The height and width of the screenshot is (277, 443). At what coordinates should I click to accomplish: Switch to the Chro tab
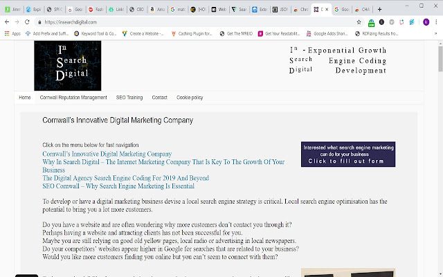[301, 9]
